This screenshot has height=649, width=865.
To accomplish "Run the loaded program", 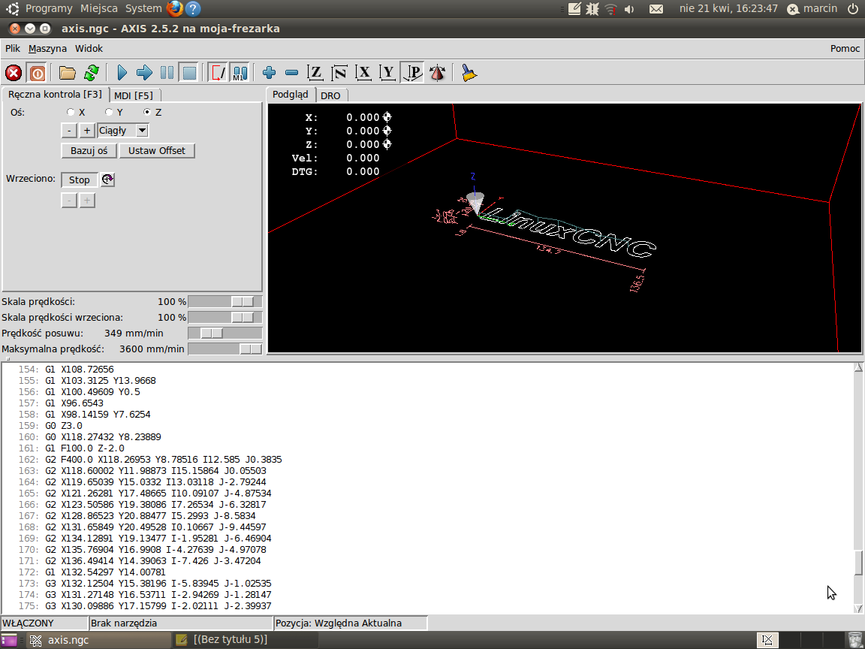I will pyautogui.click(x=122, y=73).
